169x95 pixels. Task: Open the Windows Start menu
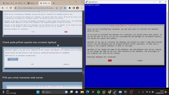tap(38, 92)
